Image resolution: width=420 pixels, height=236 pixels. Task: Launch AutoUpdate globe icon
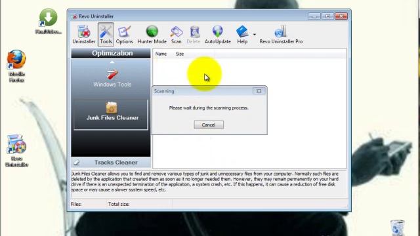click(217, 35)
